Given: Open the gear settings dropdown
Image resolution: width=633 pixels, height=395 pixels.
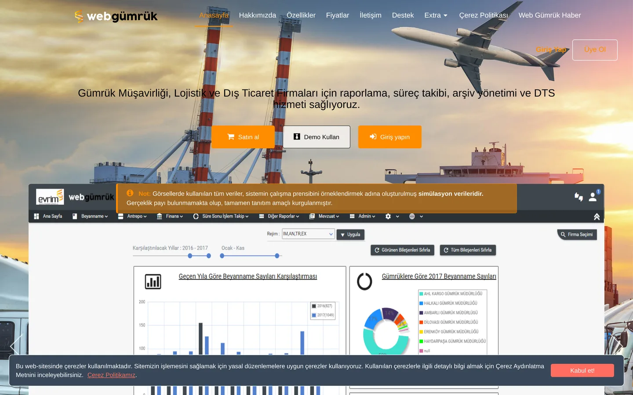Looking at the screenshot, I should [x=392, y=216].
